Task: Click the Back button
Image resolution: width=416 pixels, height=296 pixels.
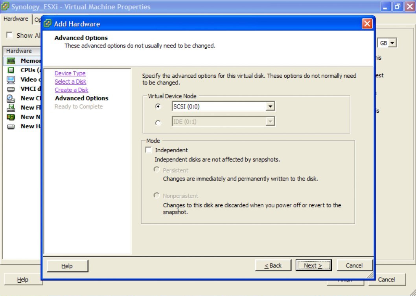Action: click(273, 265)
